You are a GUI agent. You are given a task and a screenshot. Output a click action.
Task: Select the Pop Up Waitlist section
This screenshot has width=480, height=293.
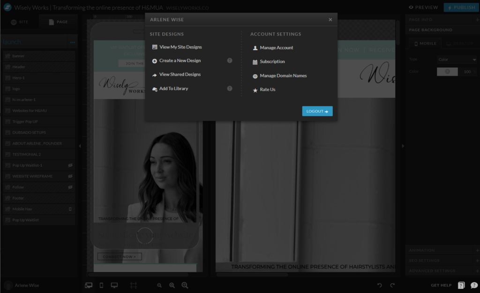click(39, 220)
